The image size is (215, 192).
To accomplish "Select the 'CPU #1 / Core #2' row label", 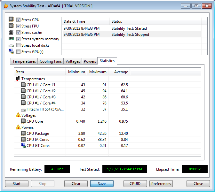I will (41, 91).
